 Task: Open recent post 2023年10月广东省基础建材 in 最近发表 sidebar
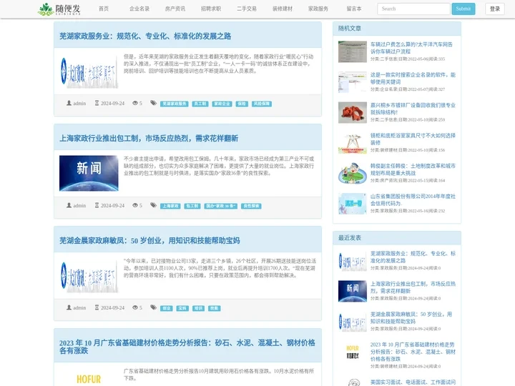[413, 352]
